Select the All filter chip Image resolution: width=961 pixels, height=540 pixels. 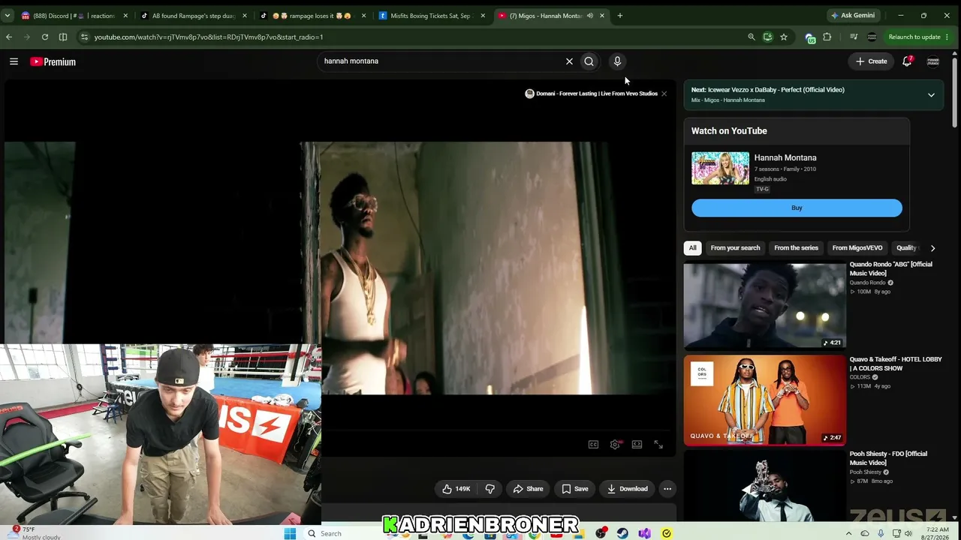pos(693,248)
